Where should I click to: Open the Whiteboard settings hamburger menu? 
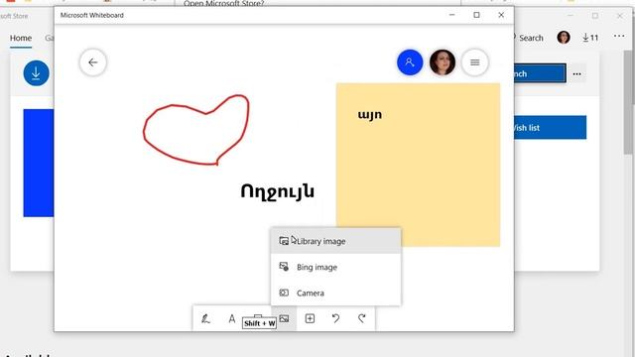tap(474, 62)
